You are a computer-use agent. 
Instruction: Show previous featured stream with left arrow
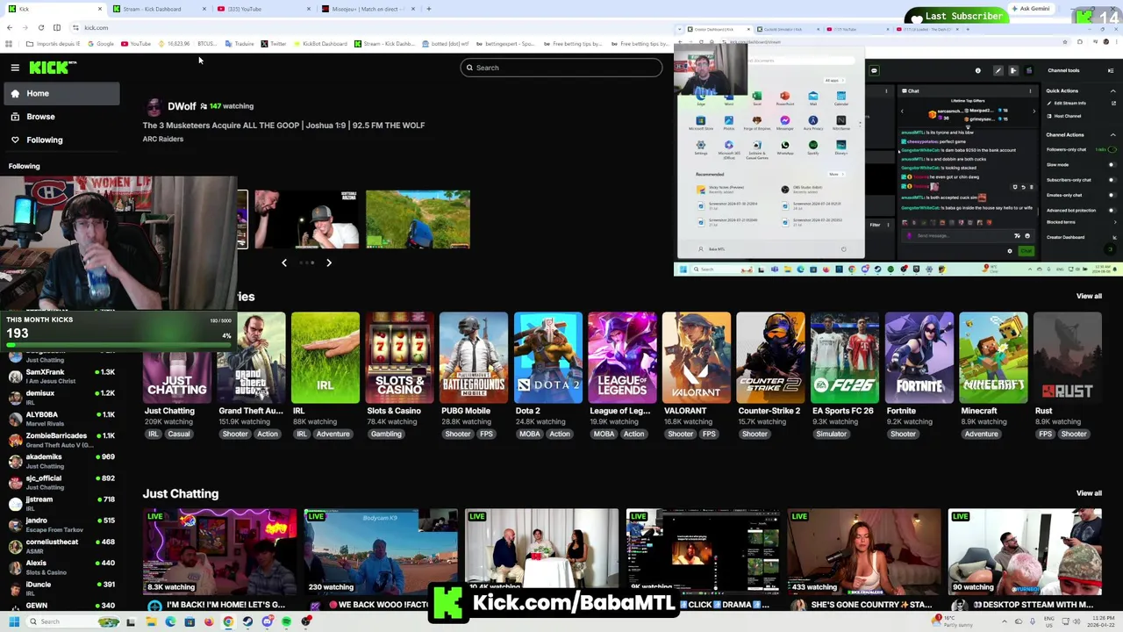pyautogui.click(x=283, y=262)
